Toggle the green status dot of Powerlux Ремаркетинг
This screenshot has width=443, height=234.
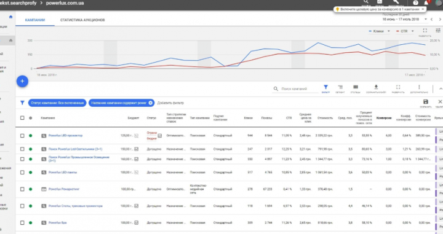(x=31, y=189)
